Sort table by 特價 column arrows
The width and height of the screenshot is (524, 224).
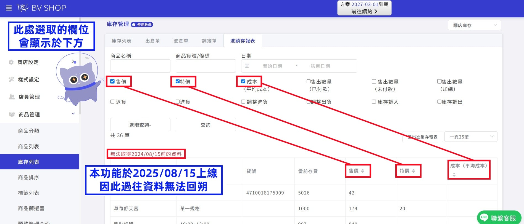414,171
